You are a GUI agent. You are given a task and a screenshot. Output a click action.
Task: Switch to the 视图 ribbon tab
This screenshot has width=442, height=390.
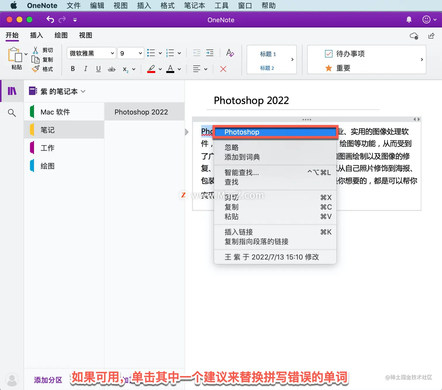pyautogui.click(x=86, y=35)
